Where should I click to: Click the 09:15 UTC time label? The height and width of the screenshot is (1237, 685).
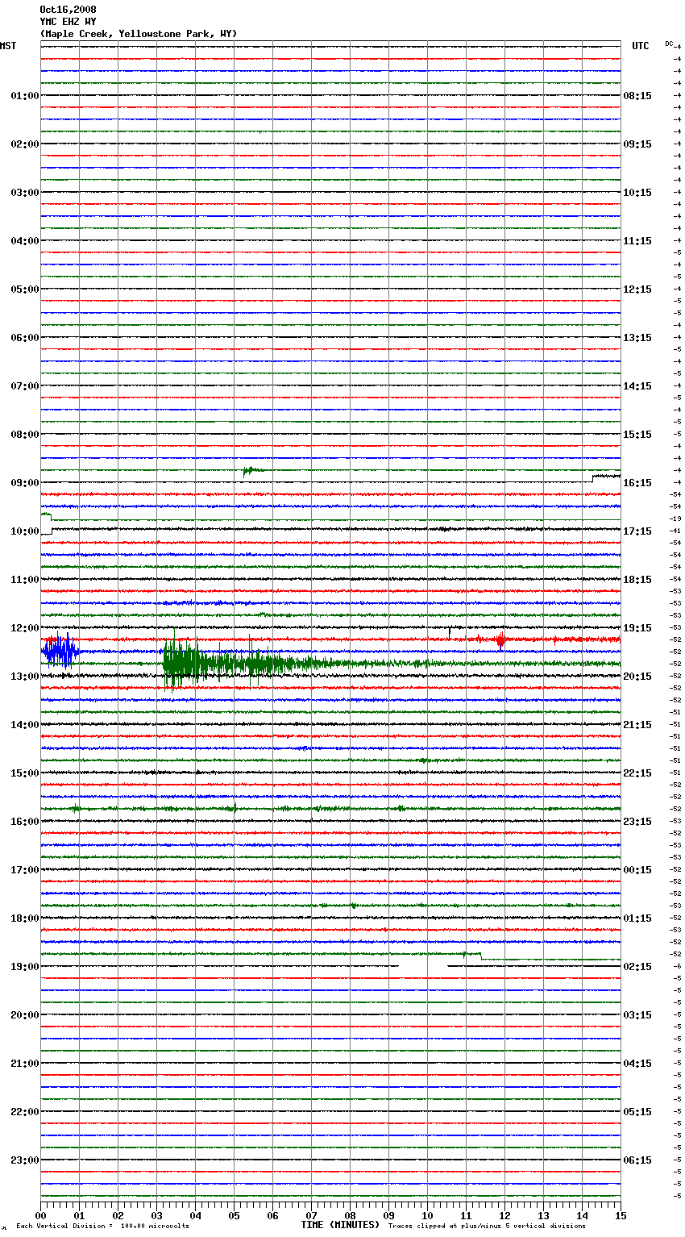point(637,144)
